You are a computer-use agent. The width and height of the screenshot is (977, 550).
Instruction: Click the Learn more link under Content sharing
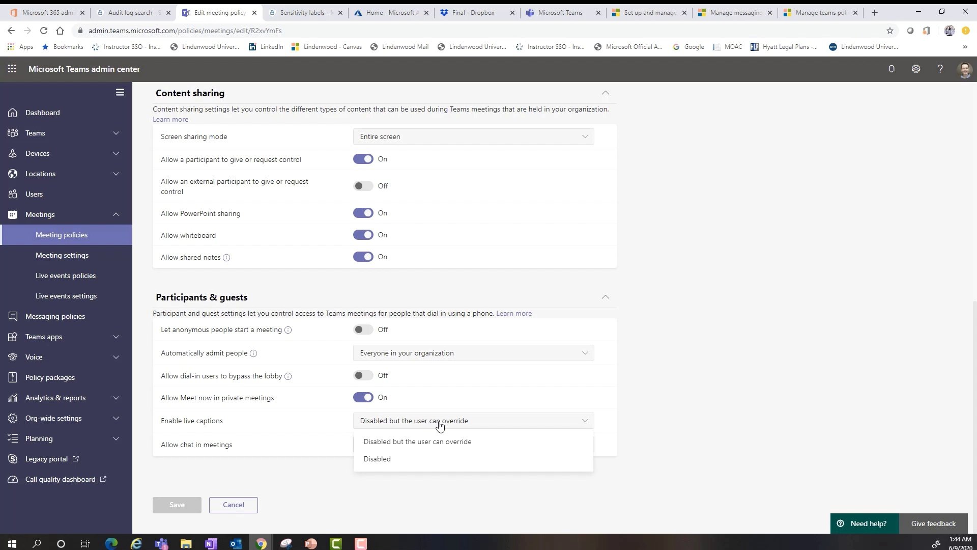click(170, 119)
